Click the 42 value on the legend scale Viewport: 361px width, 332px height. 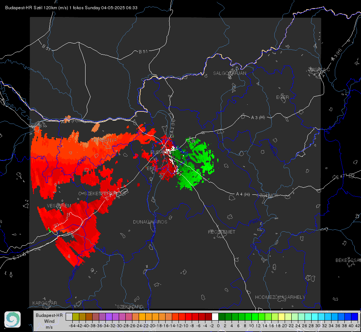point(357,326)
